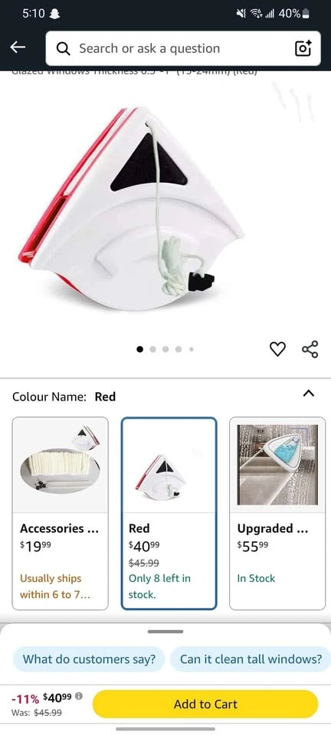Jump to second image carousel dot
331x735 pixels.
coord(152,349)
